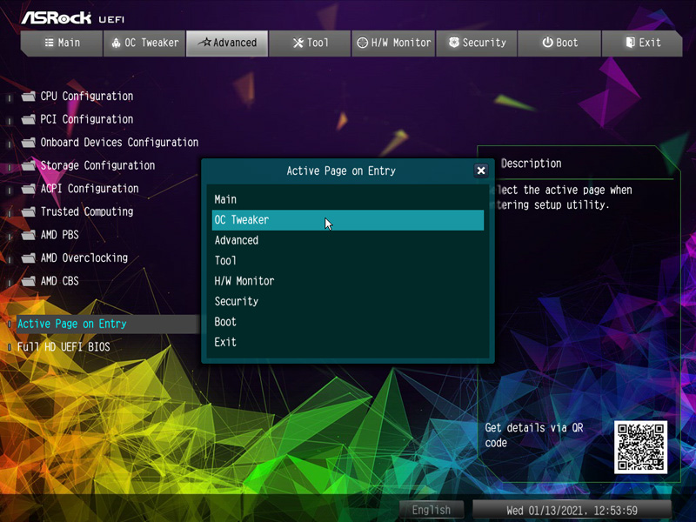Open CPU Configuration submenu

(x=87, y=97)
